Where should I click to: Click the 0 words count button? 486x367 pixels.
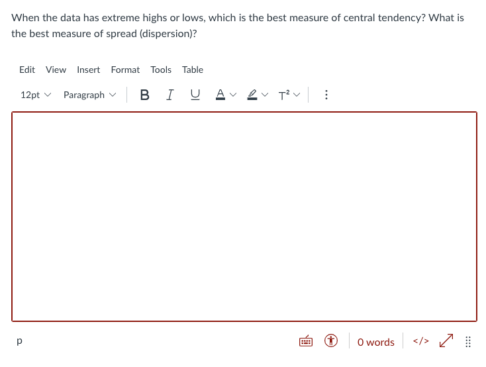click(x=375, y=342)
